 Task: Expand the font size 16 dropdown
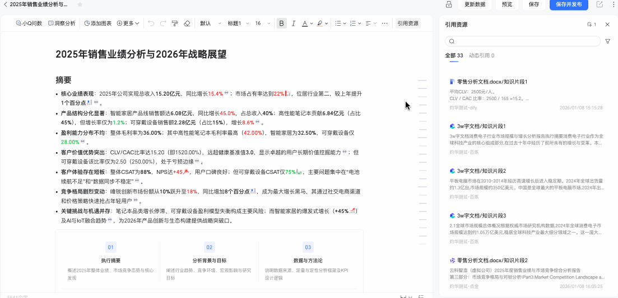262,23
